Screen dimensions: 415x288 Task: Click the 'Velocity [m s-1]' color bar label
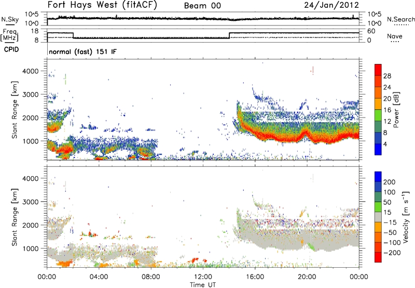[406, 217]
